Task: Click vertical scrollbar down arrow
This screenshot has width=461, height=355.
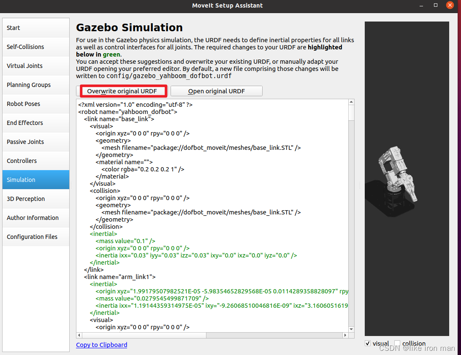Action: pyautogui.click(x=351, y=329)
